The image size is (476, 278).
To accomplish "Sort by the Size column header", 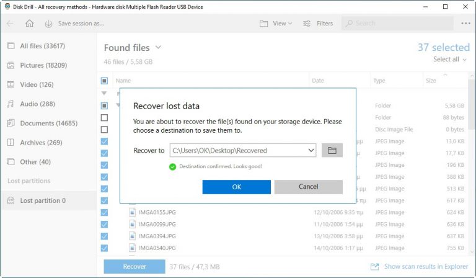I will (x=431, y=81).
